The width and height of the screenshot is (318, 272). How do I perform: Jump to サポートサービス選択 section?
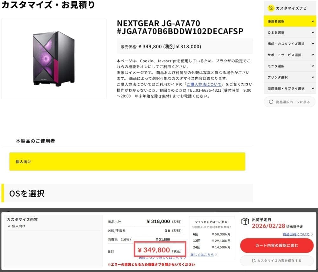coord(284,55)
